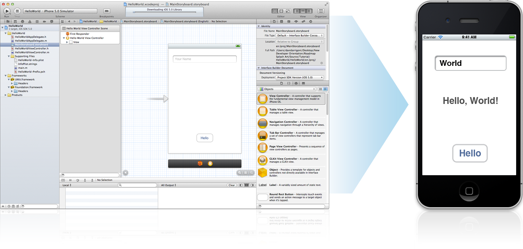Click the canvas zoom-out control

tap(239, 173)
